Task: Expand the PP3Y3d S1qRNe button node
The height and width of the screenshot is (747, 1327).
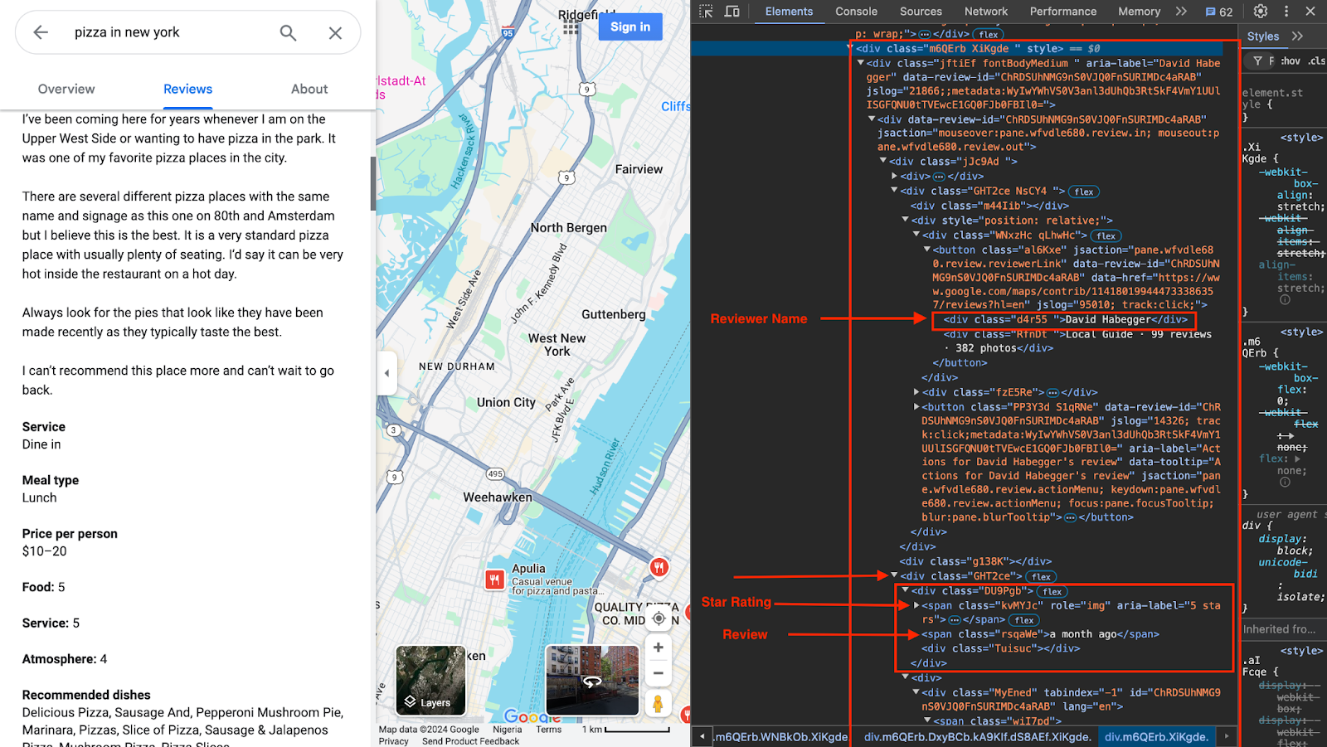Action: tap(916, 407)
